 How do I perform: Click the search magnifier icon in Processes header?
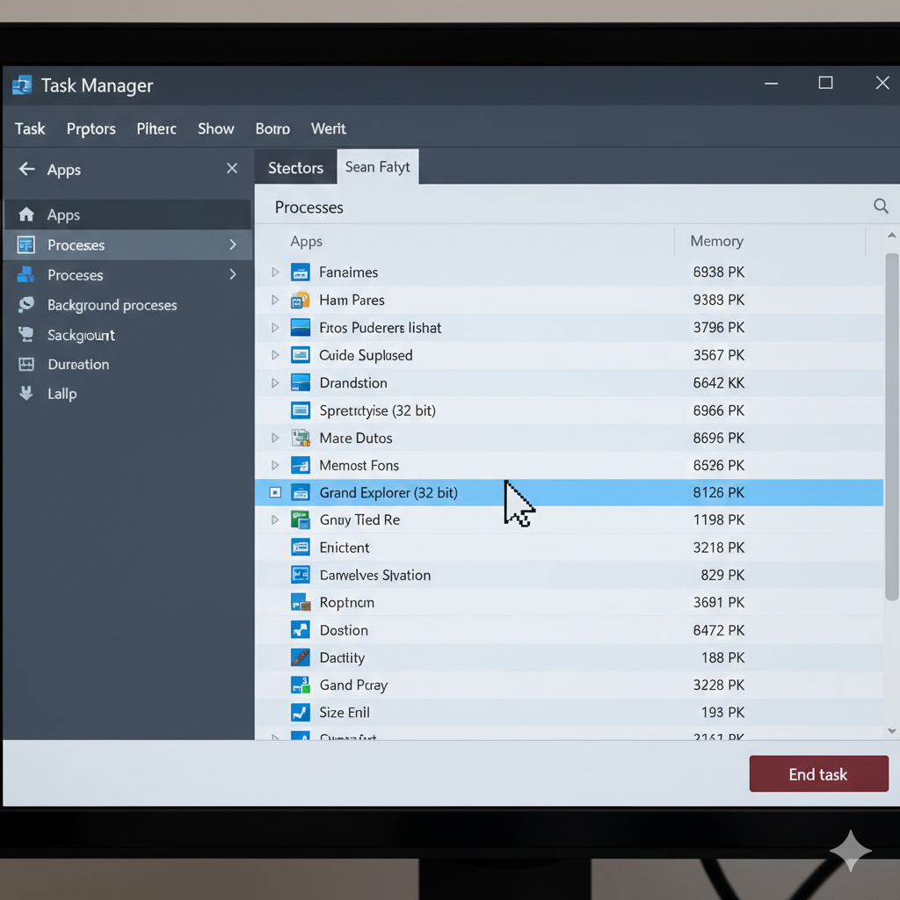[x=881, y=206]
